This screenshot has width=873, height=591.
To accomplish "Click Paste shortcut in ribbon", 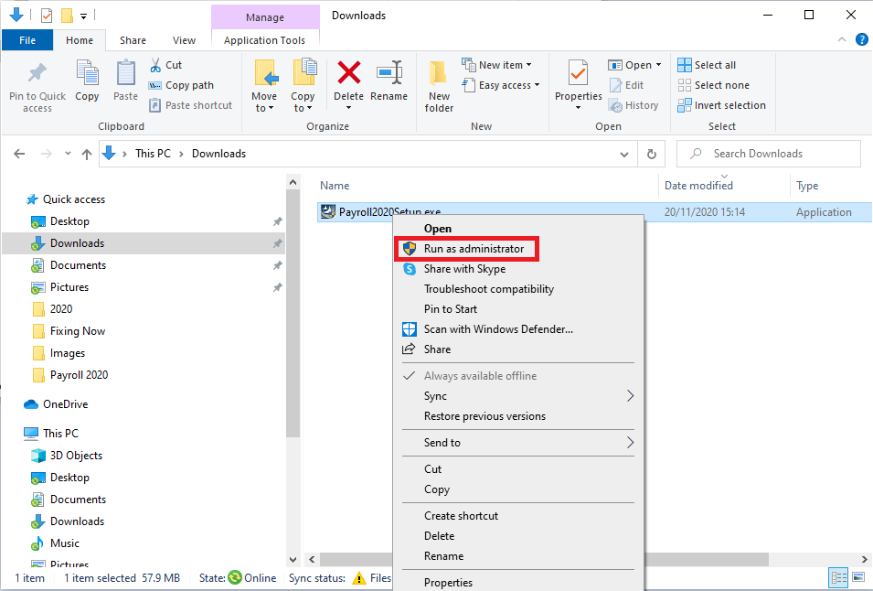I will (x=190, y=105).
